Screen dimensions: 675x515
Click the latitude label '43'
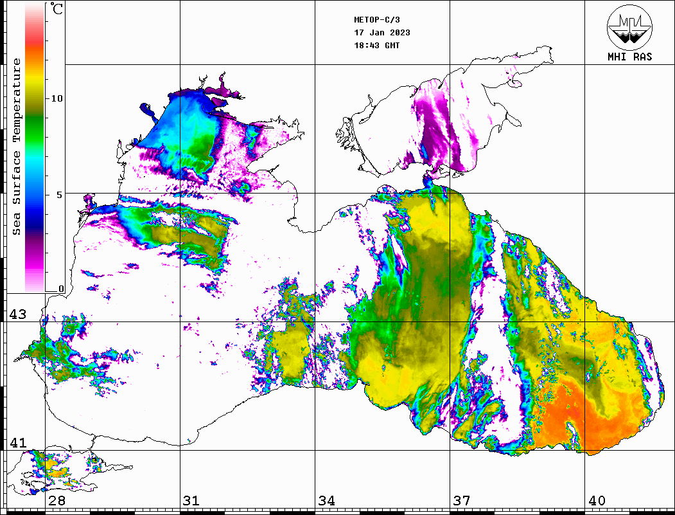tap(17, 314)
